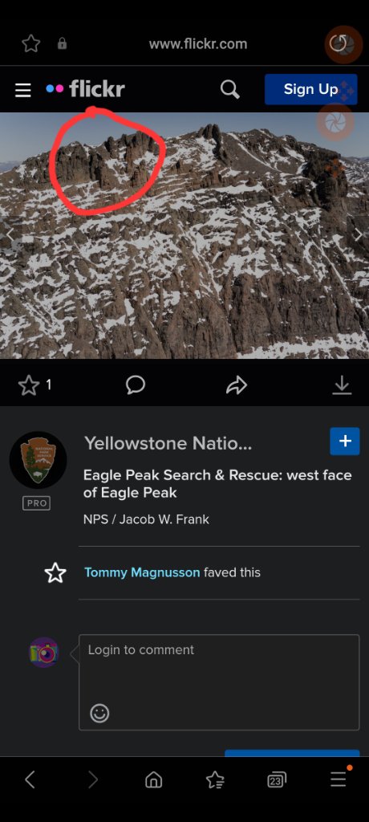369x822 pixels.
Task: Tap the padlock site security icon
Action: click(x=62, y=43)
